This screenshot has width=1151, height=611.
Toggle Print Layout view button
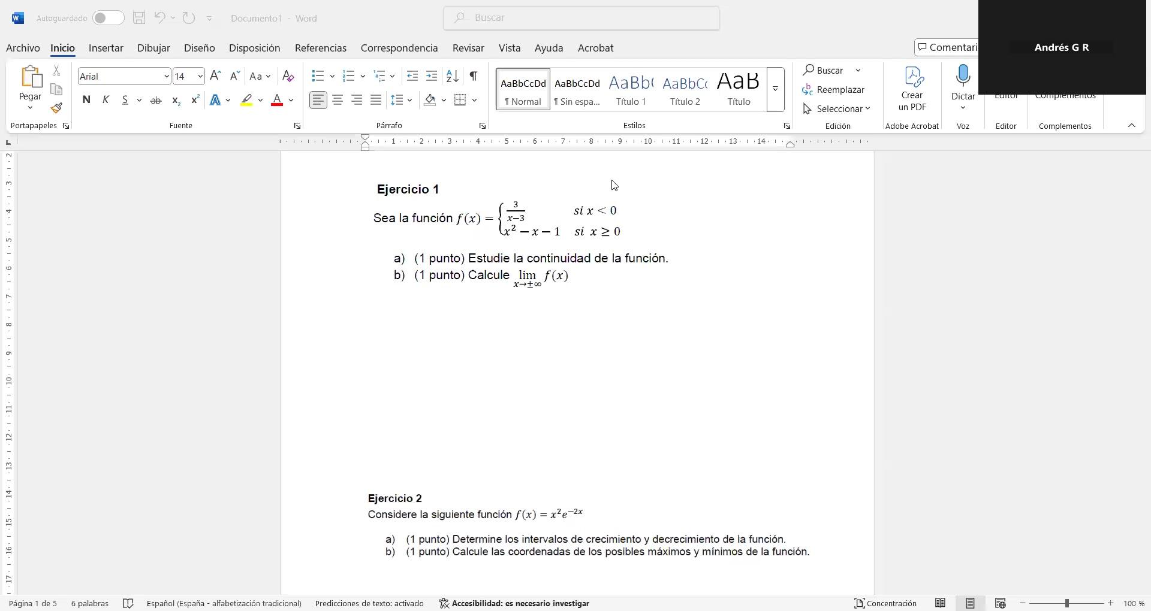tap(970, 603)
